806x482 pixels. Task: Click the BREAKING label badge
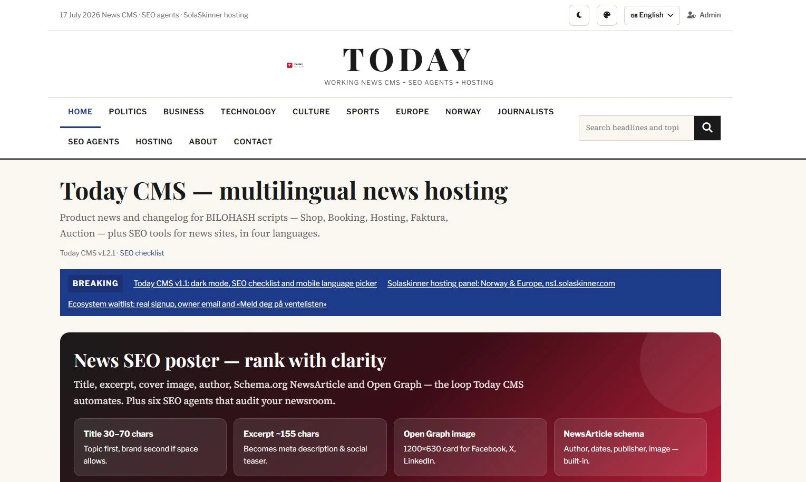tap(95, 283)
